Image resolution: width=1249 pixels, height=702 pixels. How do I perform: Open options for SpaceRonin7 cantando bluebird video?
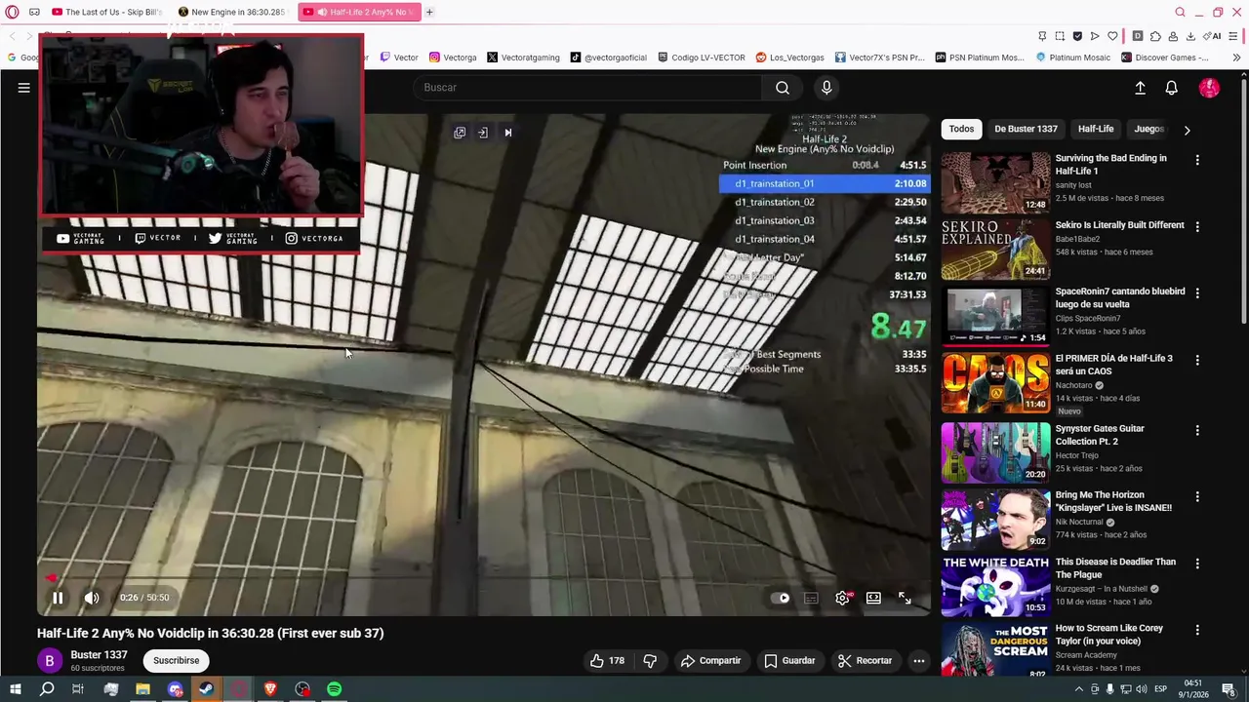point(1197,292)
